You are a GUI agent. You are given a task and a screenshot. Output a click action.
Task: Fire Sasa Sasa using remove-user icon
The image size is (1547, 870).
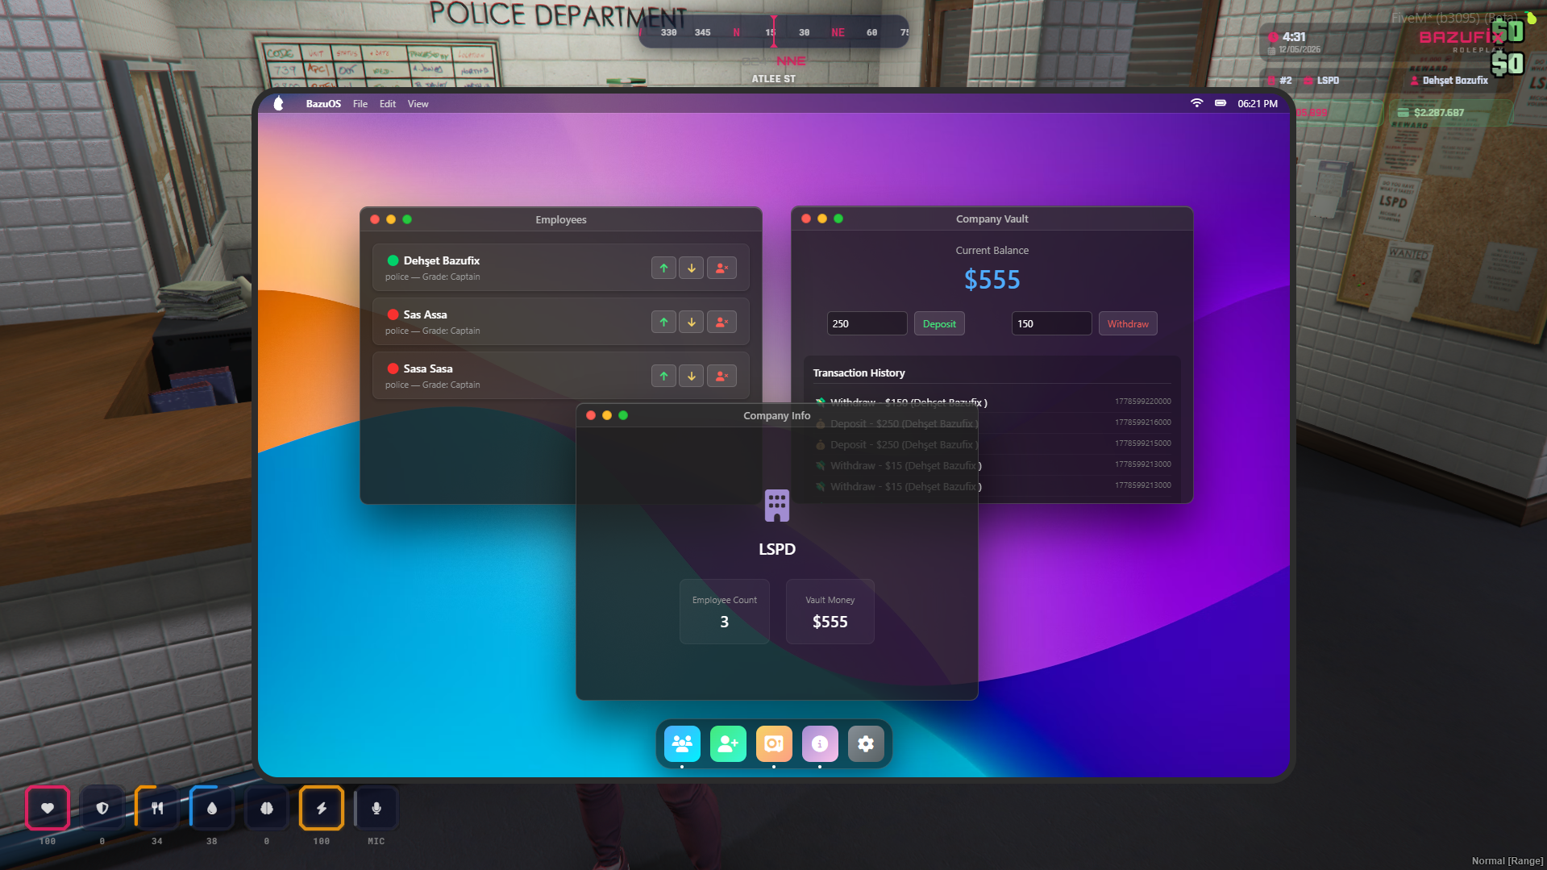click(722, 376)
